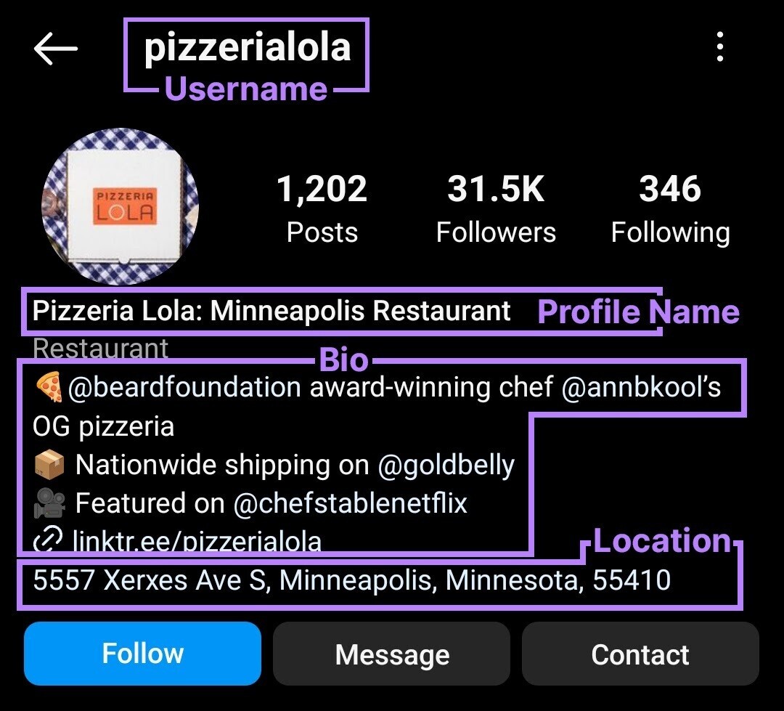784x711 pixels.
Task: Open the 31.5K Followers list
Action: 497,207
